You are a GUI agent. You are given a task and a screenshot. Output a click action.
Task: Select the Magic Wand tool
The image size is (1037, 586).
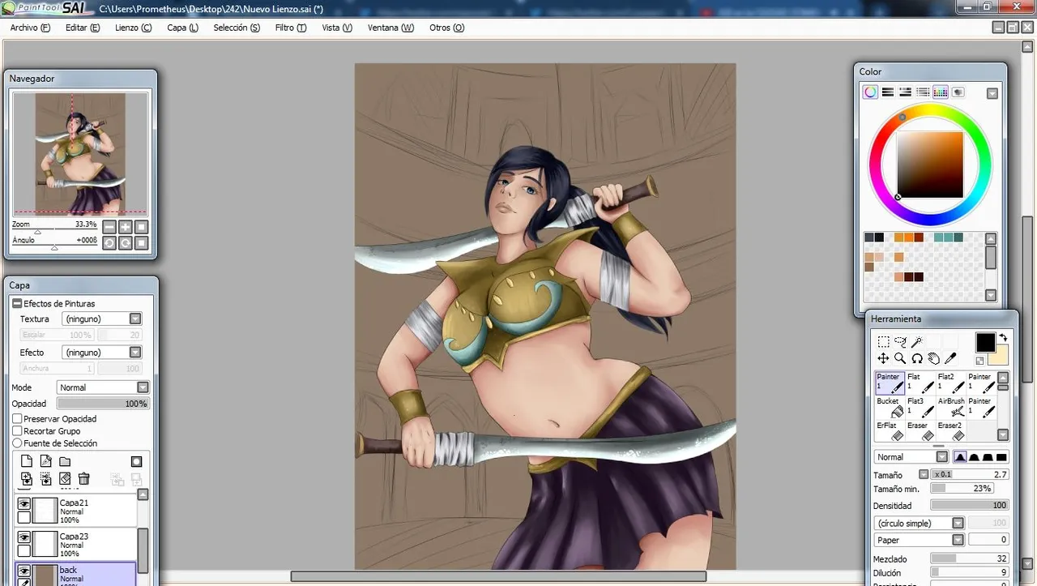click(917, 342)
